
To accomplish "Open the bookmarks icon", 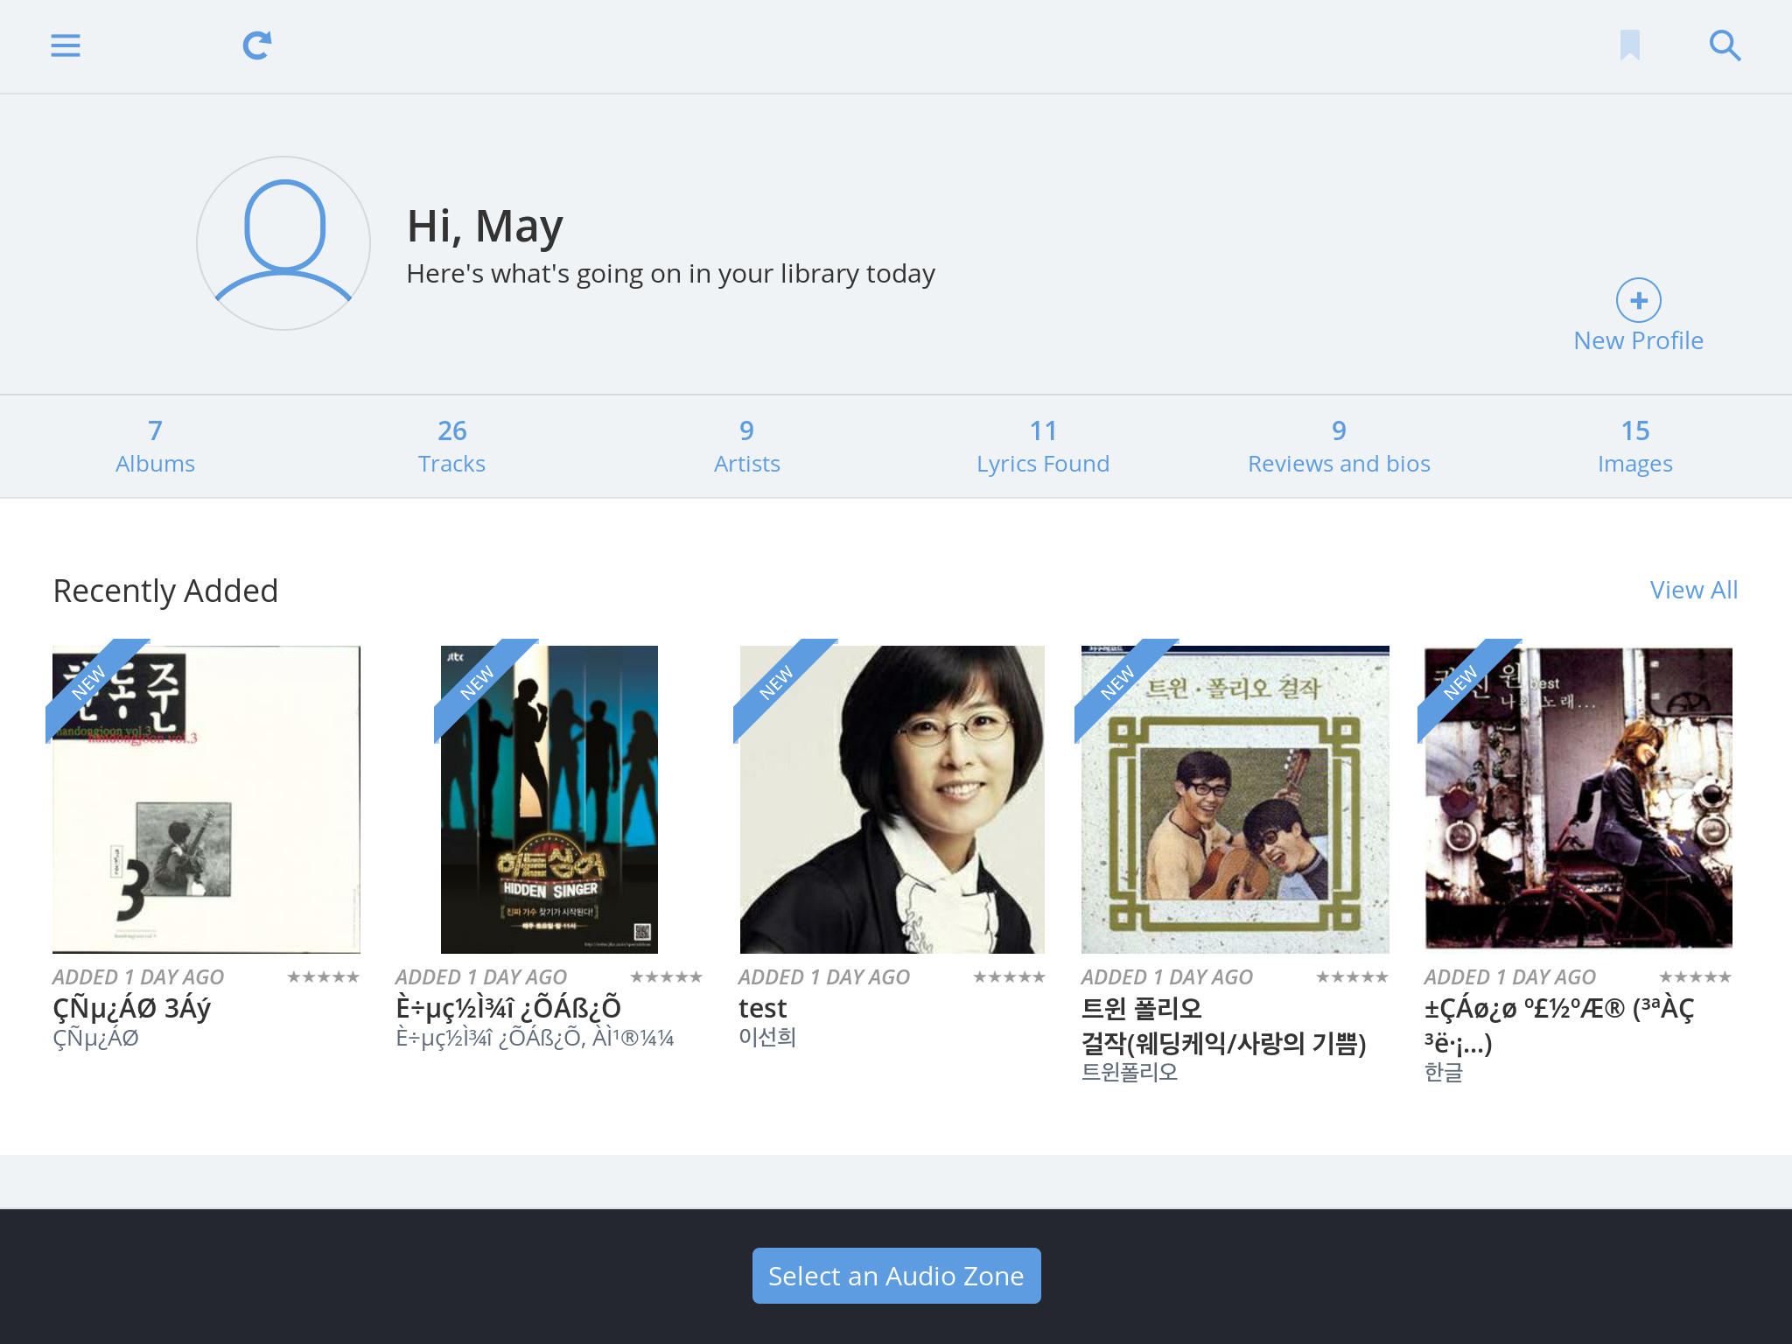I will tap(1629, 45).
